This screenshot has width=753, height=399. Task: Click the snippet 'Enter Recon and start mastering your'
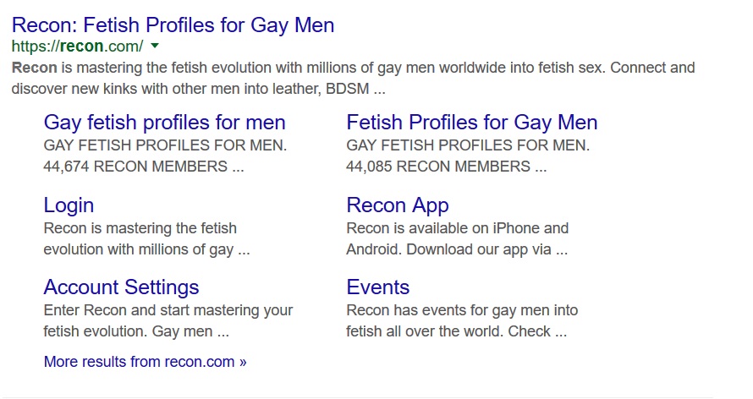(168, 310)
